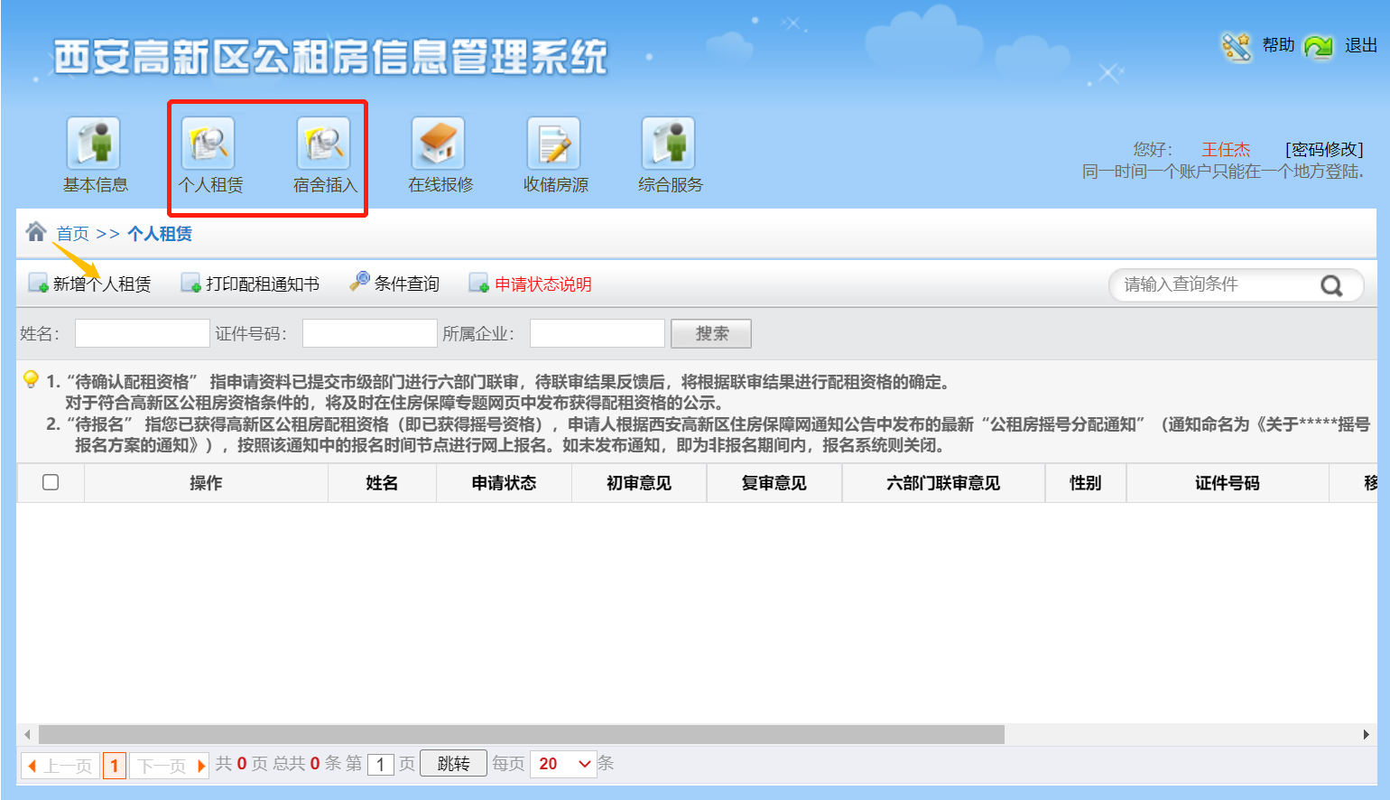Go to 上一页 in pagination
The height and width of the screenshot is (800, 1390).
[60, 766]
